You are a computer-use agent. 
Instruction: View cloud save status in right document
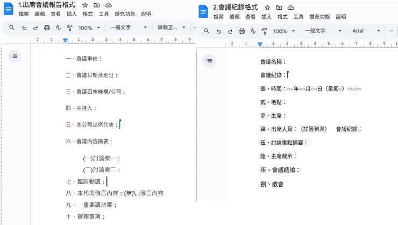coord(290,8)
